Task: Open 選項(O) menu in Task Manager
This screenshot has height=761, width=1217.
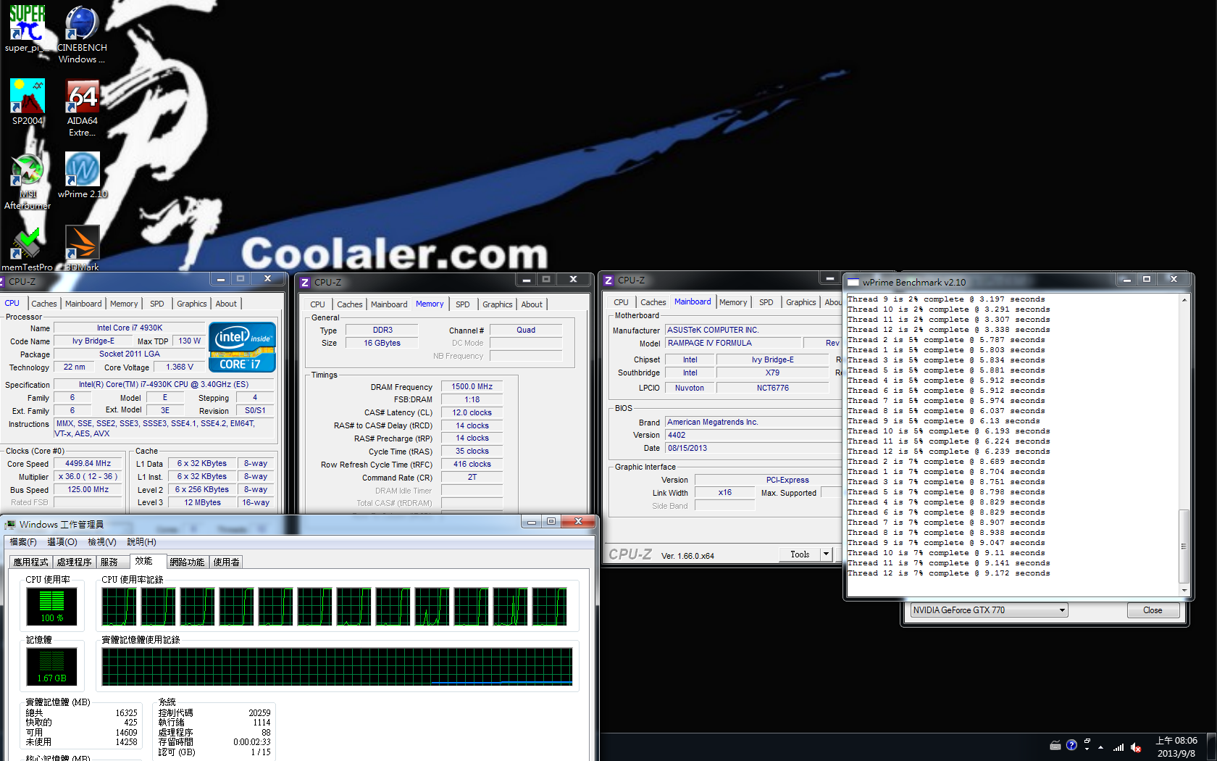Action: click(x=62, y=542)
